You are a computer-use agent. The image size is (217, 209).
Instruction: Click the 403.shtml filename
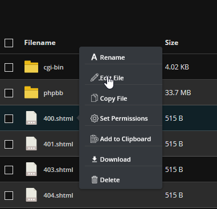pyautogui.click(x=58, y=170)
